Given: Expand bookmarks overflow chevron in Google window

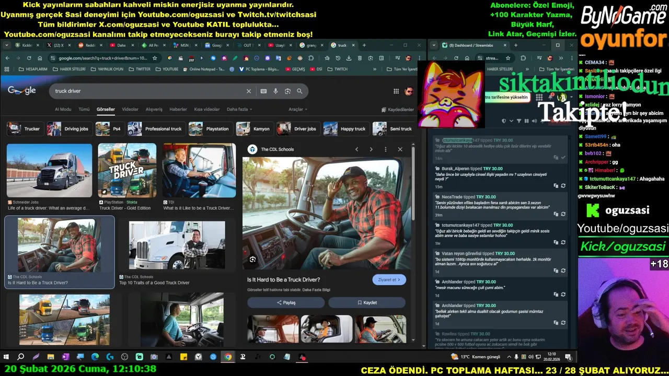Looking at the screenshot, I should [374, 69].
